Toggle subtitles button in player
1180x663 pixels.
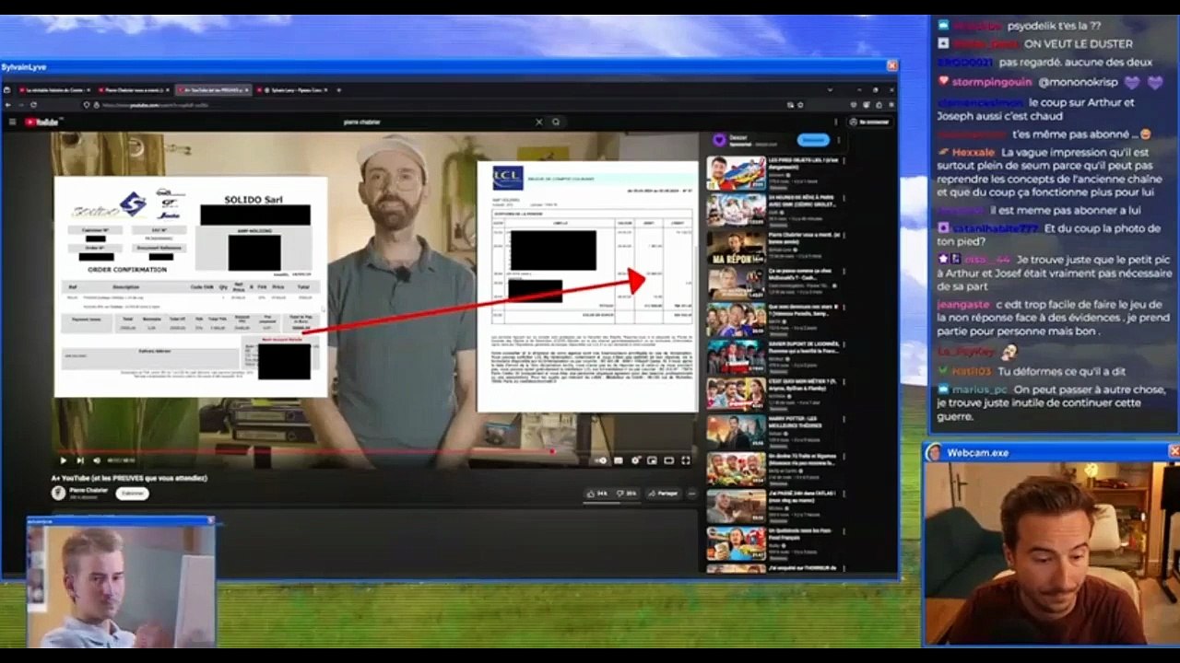pos(618,460)
